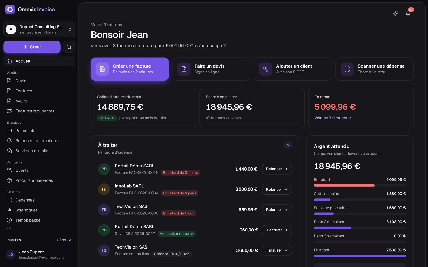
Task: Click the Chiffre d'affaires 14 889,75 € value
Action: point(120,107)
